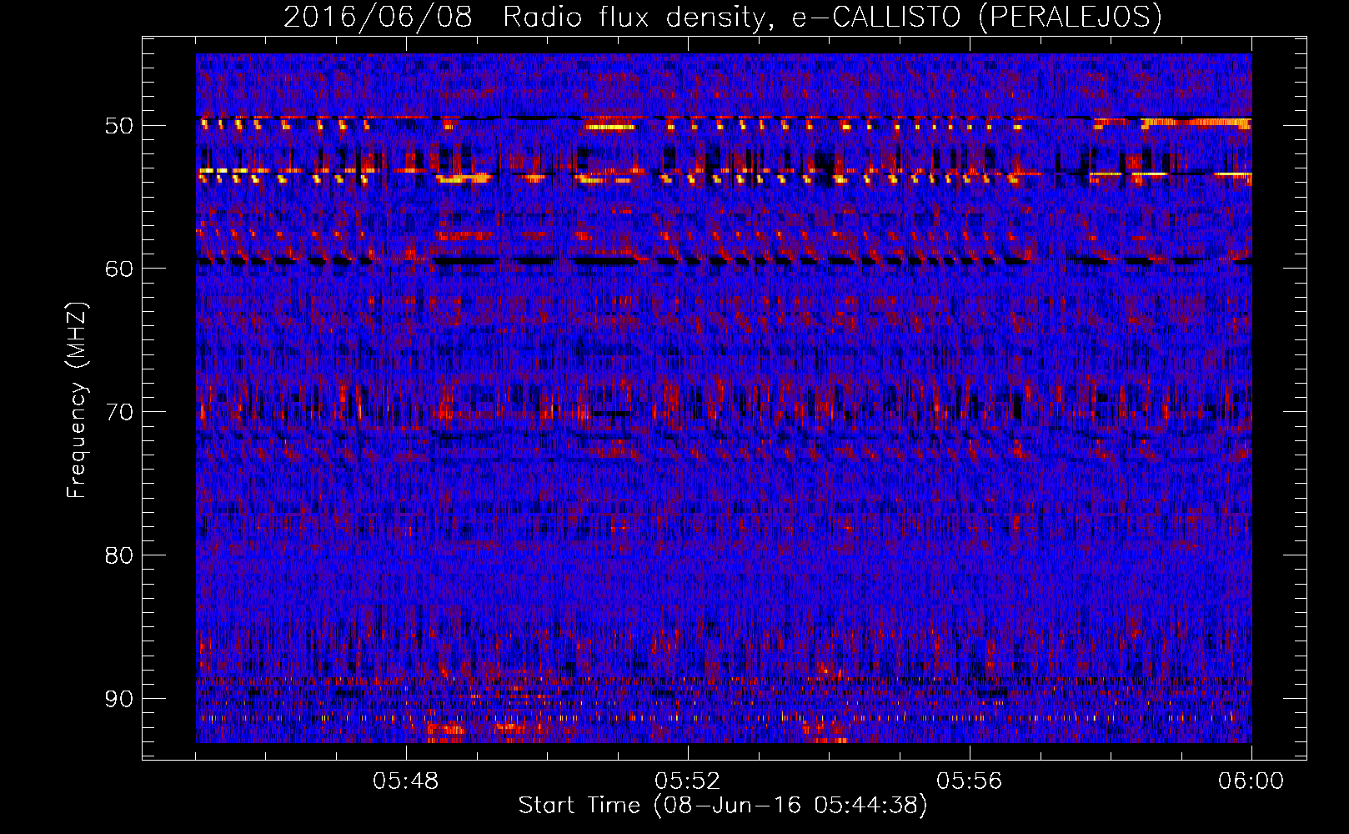Click the 50 MHz frequency tick label
Screen dimensions: 1349x834
[x=118, y=126]
